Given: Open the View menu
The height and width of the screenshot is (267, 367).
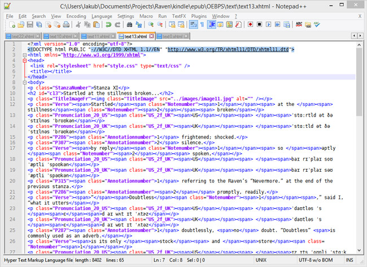Looking at the screenshot, I should tap(56, 16).
